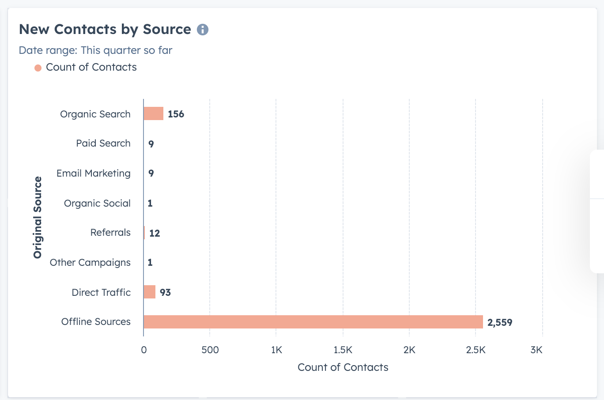The width and height of the screenshot is (604, 400).
Task: Click the Organic Social axis label
Action: pyautogui.click(x=97, y=204)
